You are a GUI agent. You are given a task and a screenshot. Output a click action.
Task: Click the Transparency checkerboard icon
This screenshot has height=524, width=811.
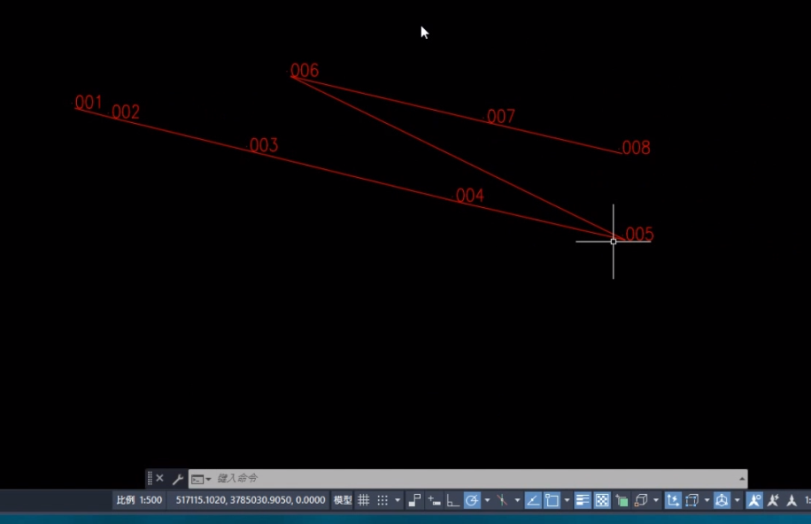(x=602, y=500)
